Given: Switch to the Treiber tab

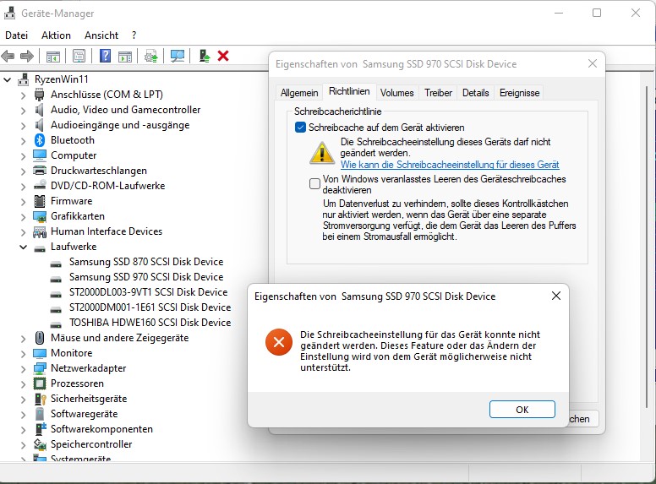Looking at the screenshot, I should 438,93.
